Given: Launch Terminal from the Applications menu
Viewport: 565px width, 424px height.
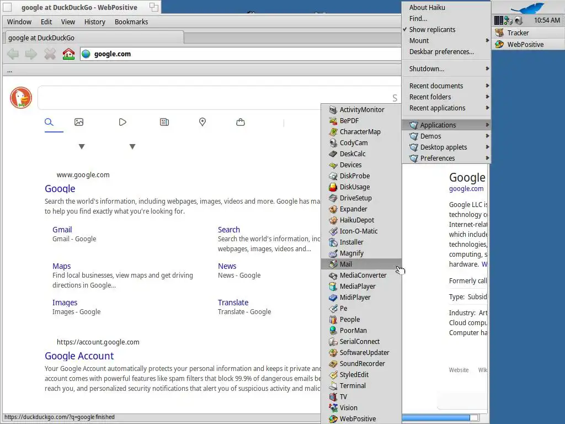Looking at the screenshot, I should pos(361,386).
